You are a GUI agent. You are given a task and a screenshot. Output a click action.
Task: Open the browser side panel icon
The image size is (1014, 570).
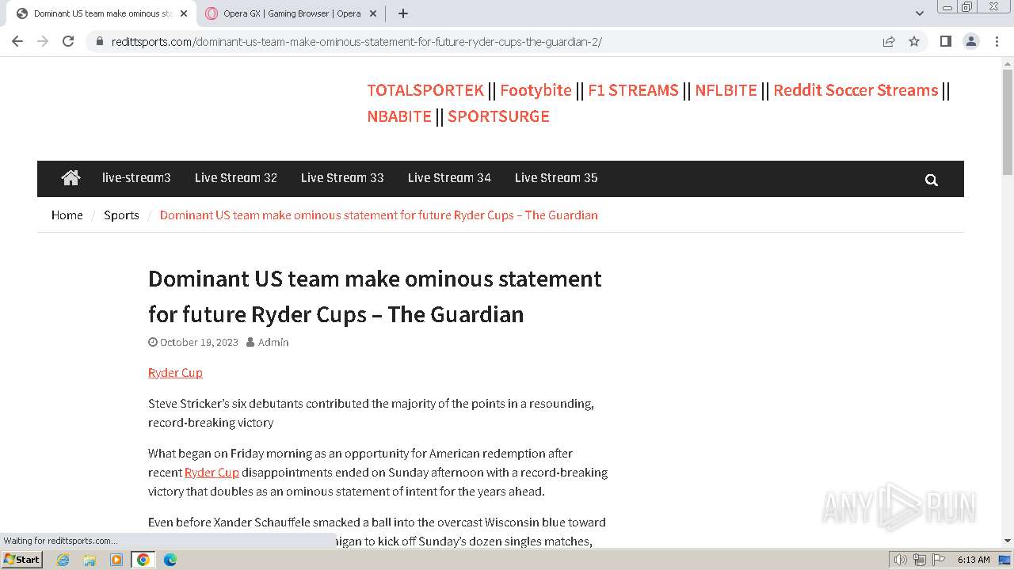[x=945, y=41]
